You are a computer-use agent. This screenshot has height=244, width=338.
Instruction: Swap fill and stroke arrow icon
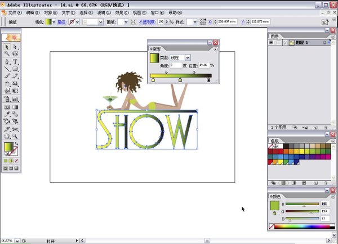[16, 144]
